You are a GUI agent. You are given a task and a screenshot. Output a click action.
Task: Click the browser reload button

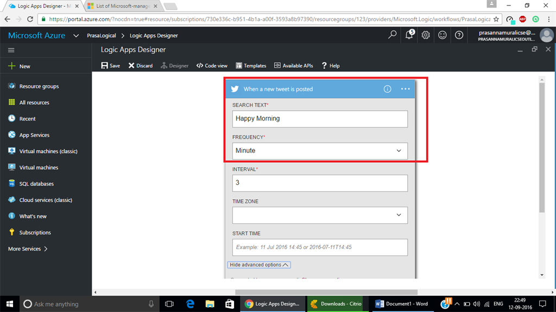click(30, 19)
